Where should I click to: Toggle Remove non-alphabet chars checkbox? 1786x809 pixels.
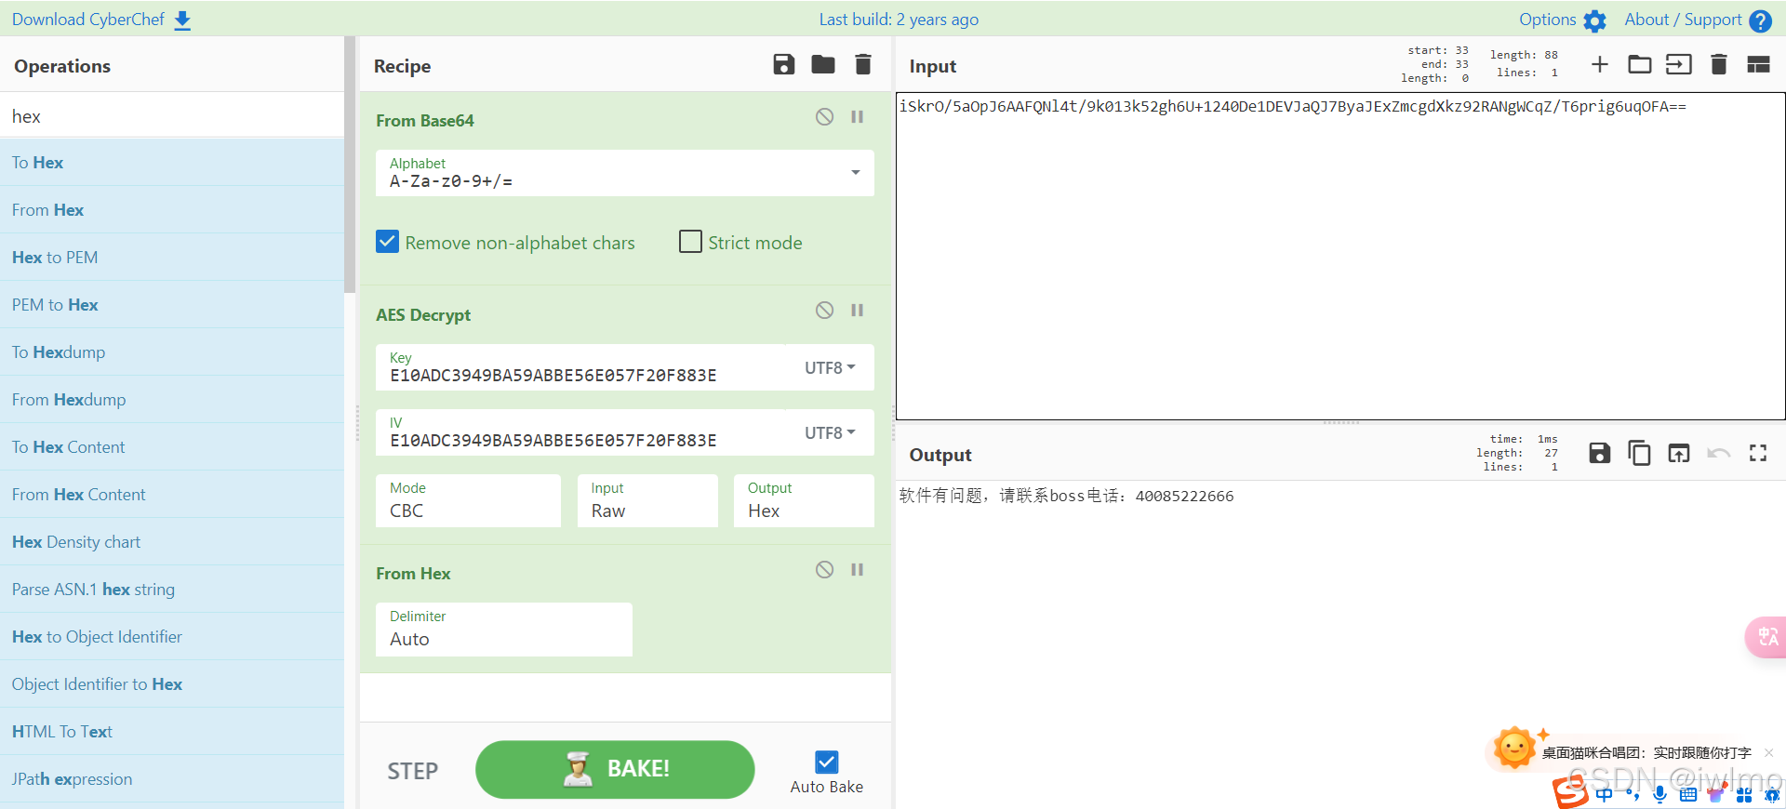click(388, 242)
